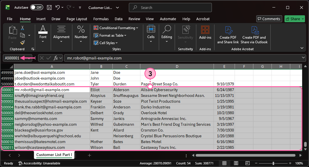Select column D header
The height and width of the screenshot is (167, 309).
(x=177, y=66)
